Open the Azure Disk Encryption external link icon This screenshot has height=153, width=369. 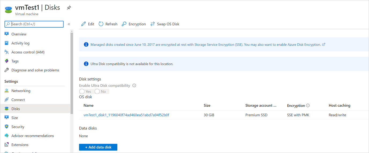(324, 45)
